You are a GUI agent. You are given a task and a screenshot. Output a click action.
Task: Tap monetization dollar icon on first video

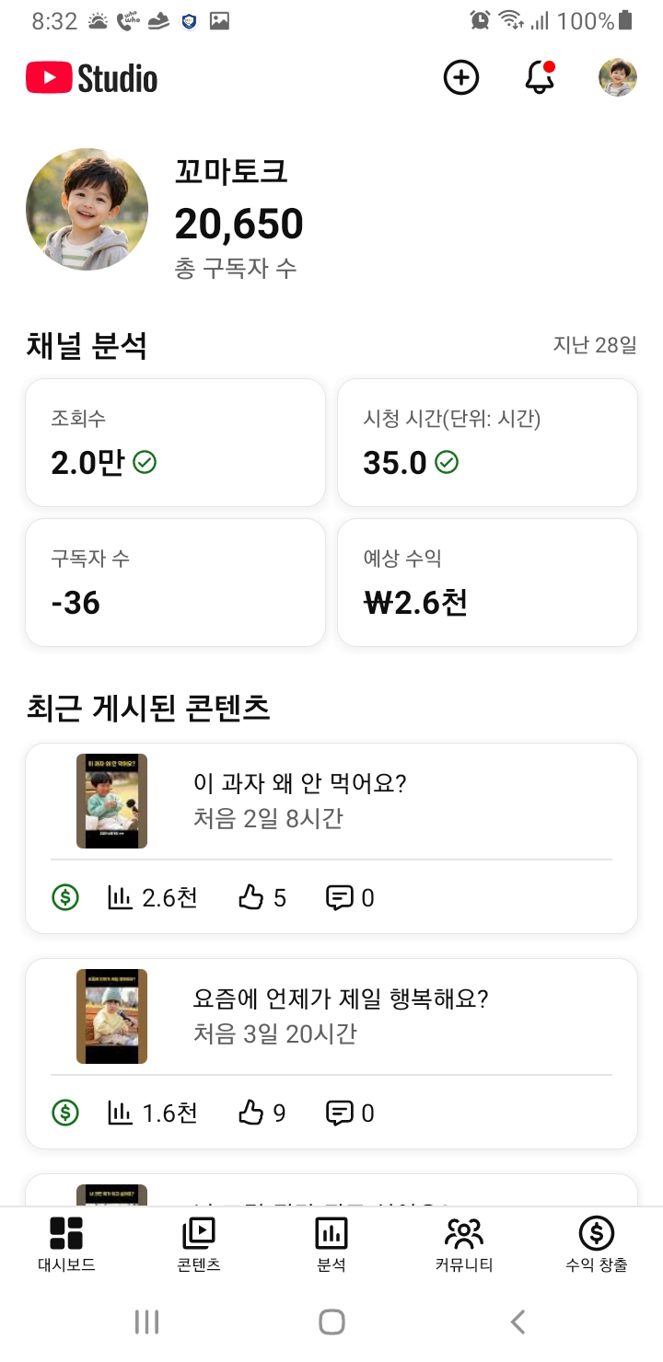[x=65, y=897]
